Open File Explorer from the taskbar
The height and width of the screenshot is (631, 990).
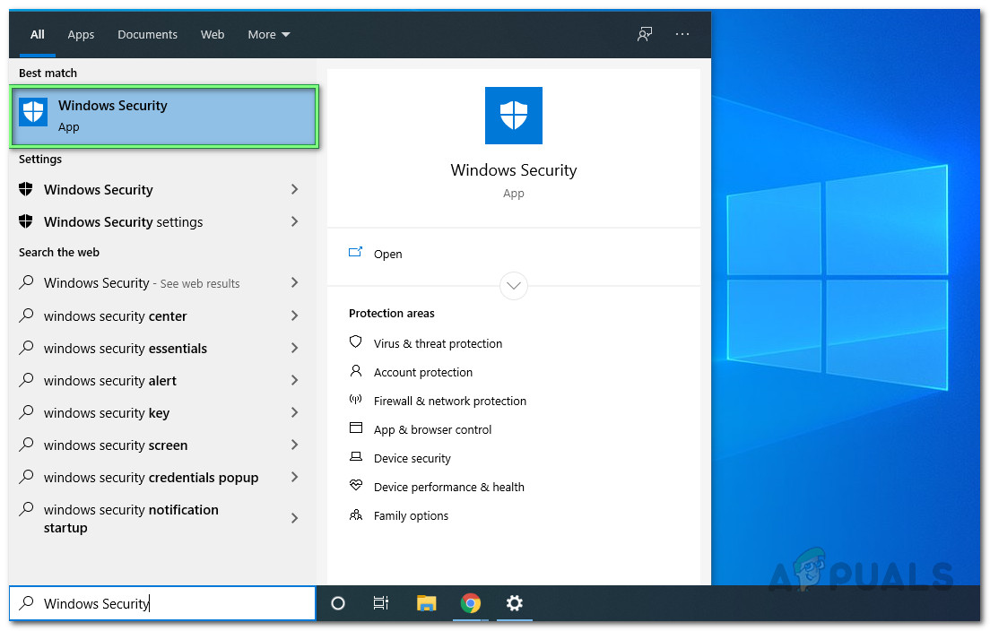427,603
